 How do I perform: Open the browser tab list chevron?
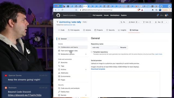pyautogui.click(x=169, y=6)
